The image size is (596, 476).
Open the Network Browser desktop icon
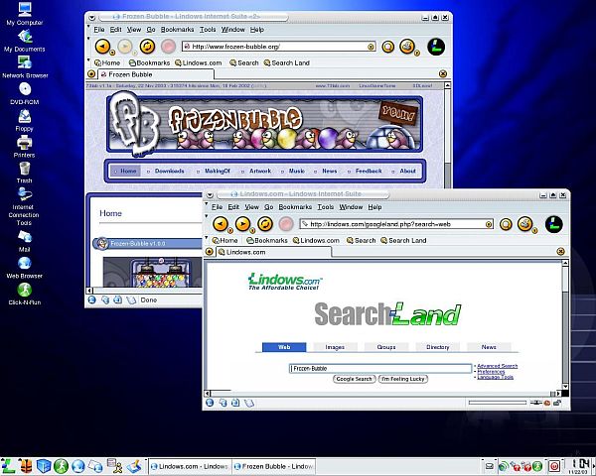point(23,61)
